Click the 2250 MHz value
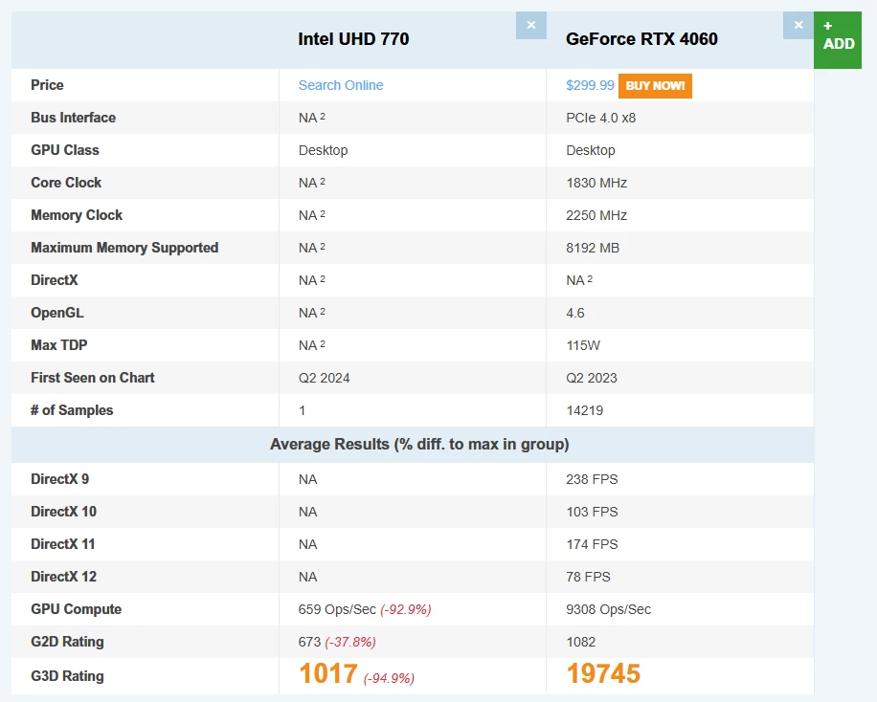 point(596,215)
